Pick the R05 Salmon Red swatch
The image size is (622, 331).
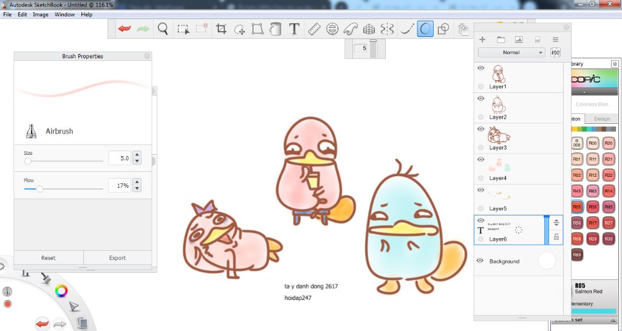pyautogui.click(x=577, y=206)
